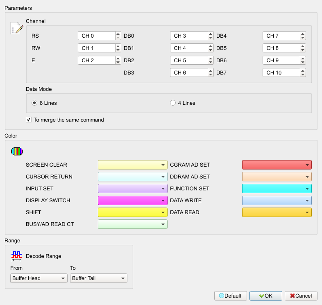Viewport: 322px width, 305px height.
Task: Click the DB4 channel field CH 7
Action: click(x=281, y=36)
